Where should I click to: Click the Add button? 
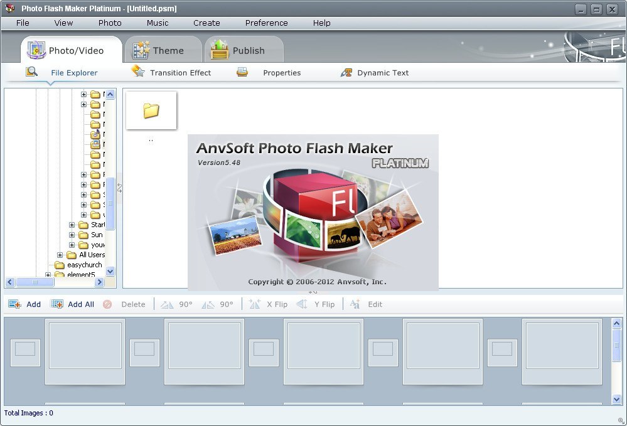coord(28,304)
